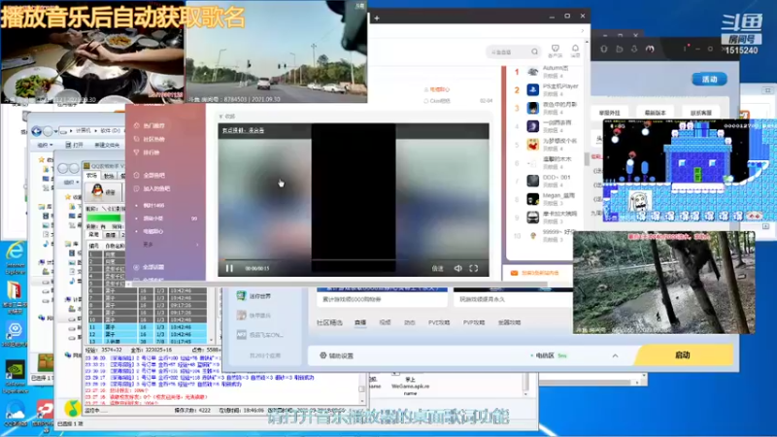This screenshot has width=777, height=437.
Task: Switch to the 社区精选 tab
Action: click(x=329, y=322)
